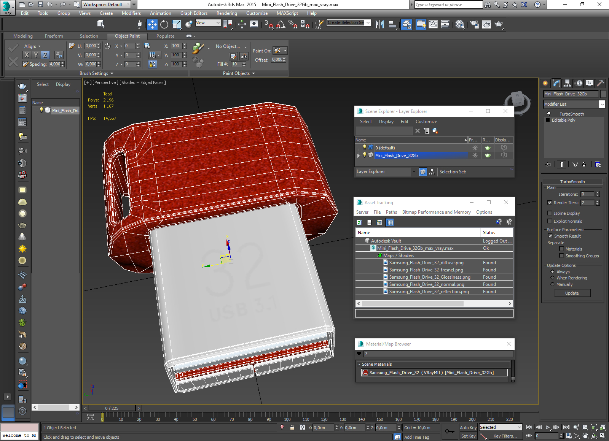Go to the end of animation
The height and width of the screenshot is (441, 609).
pyautogui.click(x=566, y=427)
